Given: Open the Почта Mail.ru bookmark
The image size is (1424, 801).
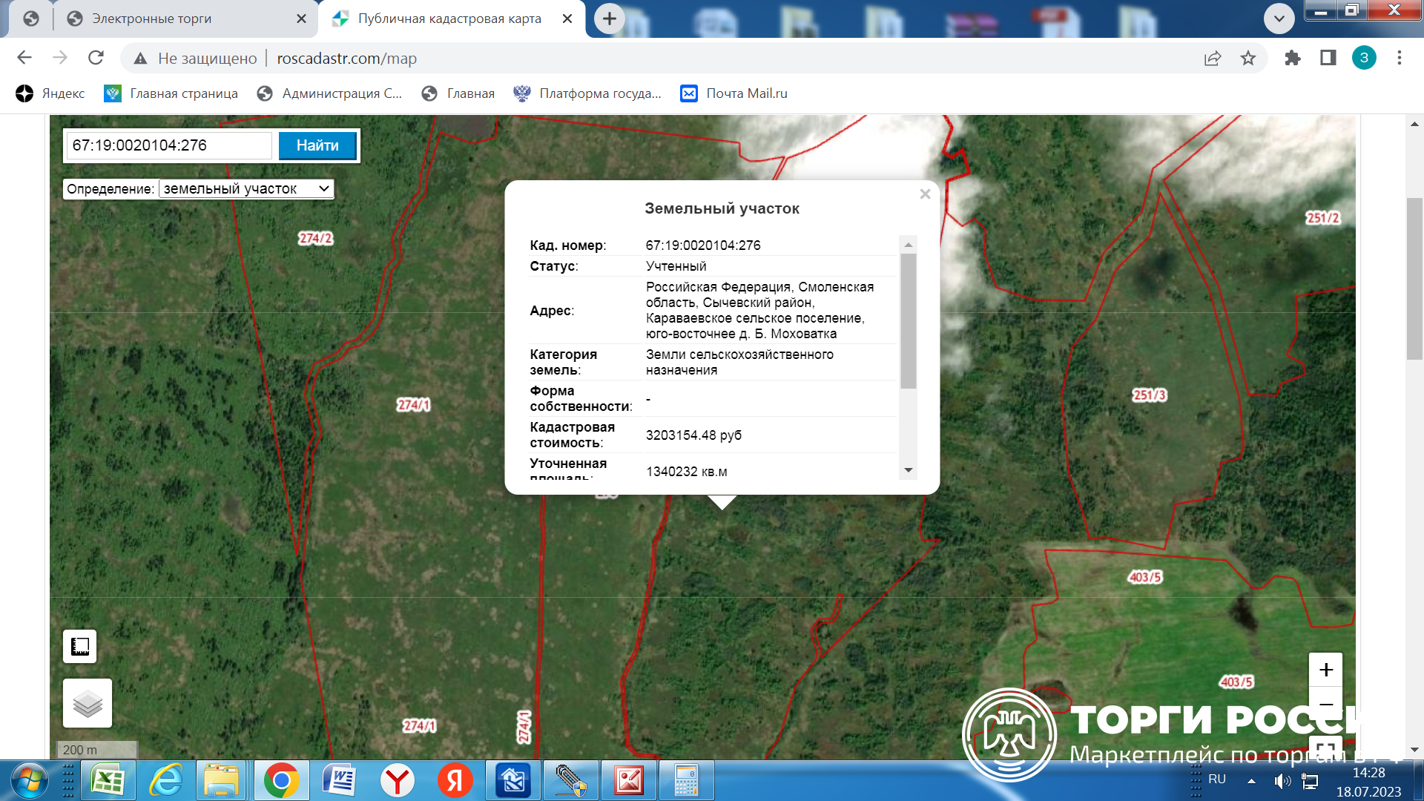Looking at the screenshot, I should pos(734,93).
